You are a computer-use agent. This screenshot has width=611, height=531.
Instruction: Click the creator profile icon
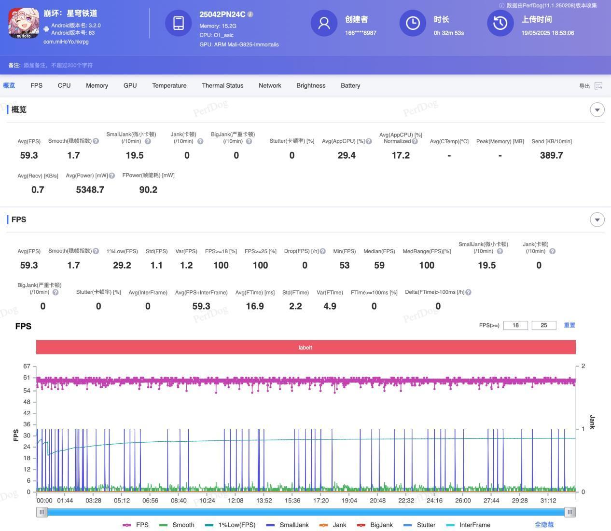pos(324,23)
